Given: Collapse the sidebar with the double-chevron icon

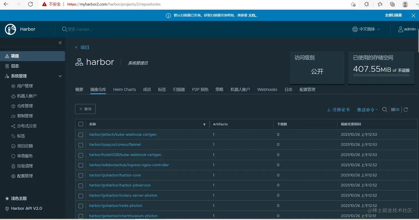Looking at the screenshot, I should pyautogui.click(x=60, y=43).
